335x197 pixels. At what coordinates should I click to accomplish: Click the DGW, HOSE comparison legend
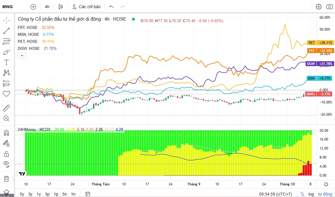click(29, 48)
